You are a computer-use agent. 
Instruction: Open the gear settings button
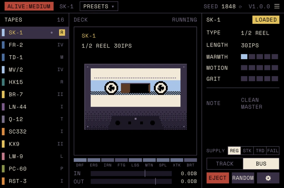click(x=268, y=178)
